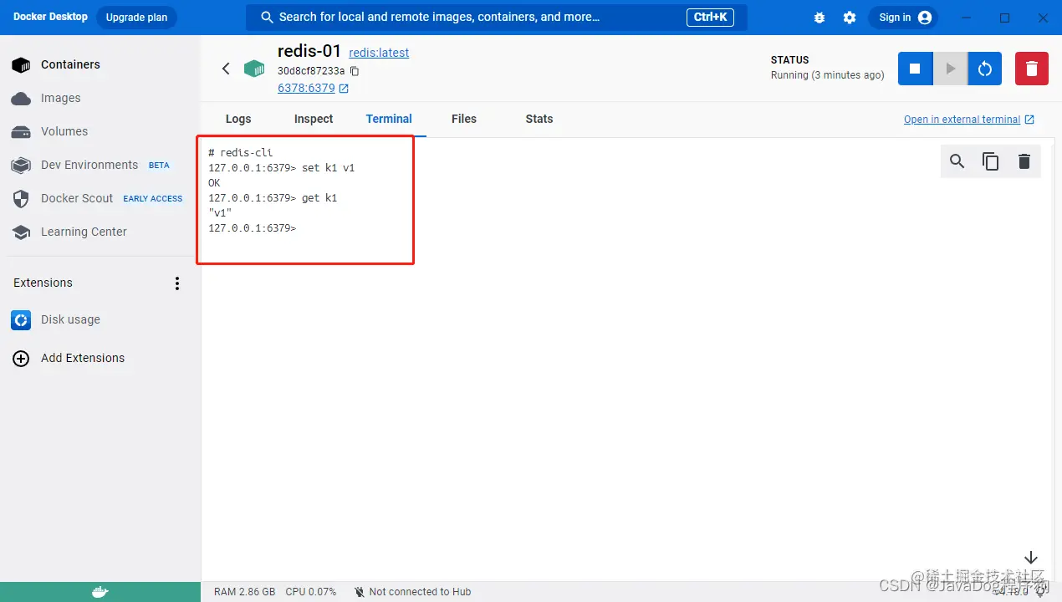Copy container ID 30d8cf87233a
Image resolution: width=1062 pixels, height=602 pixels.
coord(355,71)
